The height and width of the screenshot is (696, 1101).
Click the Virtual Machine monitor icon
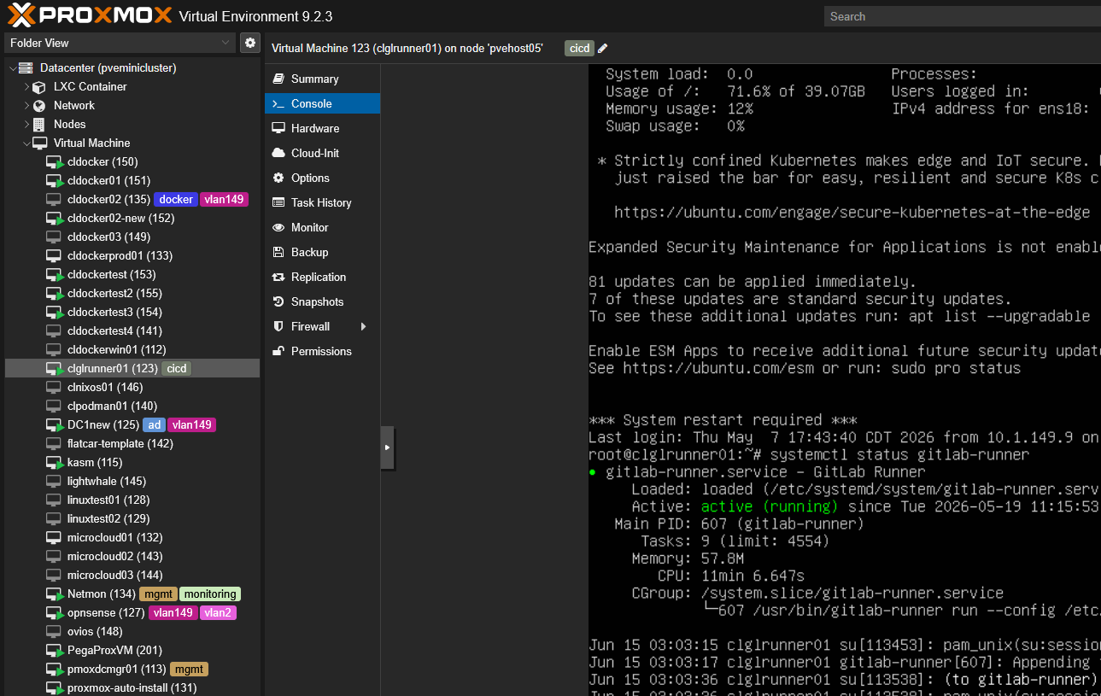[38, 143]
